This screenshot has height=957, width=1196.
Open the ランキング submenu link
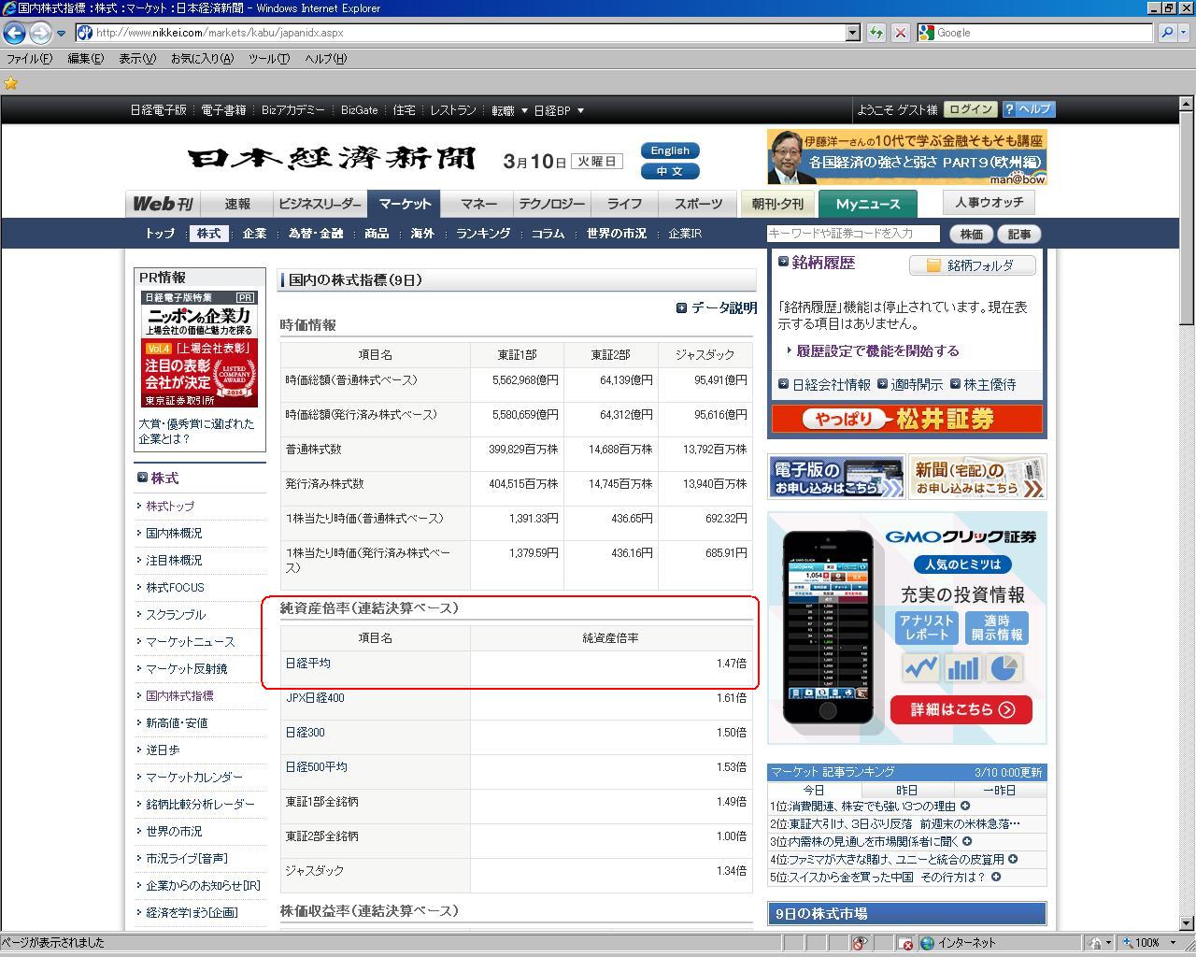(x=483, y=234)
